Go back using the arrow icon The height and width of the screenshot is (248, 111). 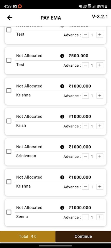click(x=10, y=18)
